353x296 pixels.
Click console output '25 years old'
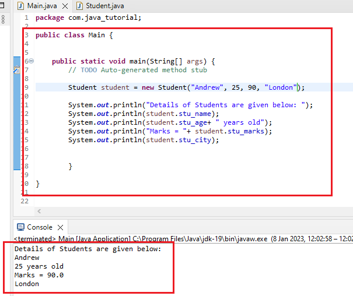(x=39, y=266)
